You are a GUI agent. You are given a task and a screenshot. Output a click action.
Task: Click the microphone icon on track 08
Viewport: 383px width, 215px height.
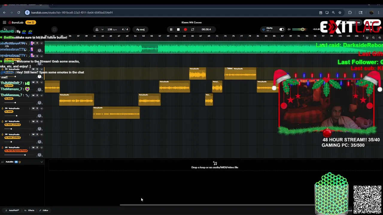[x=2, y=134]
